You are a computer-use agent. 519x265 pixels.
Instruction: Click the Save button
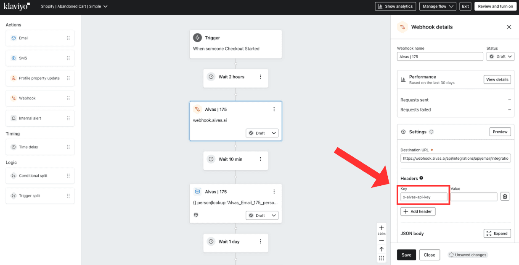coord(406,255)
